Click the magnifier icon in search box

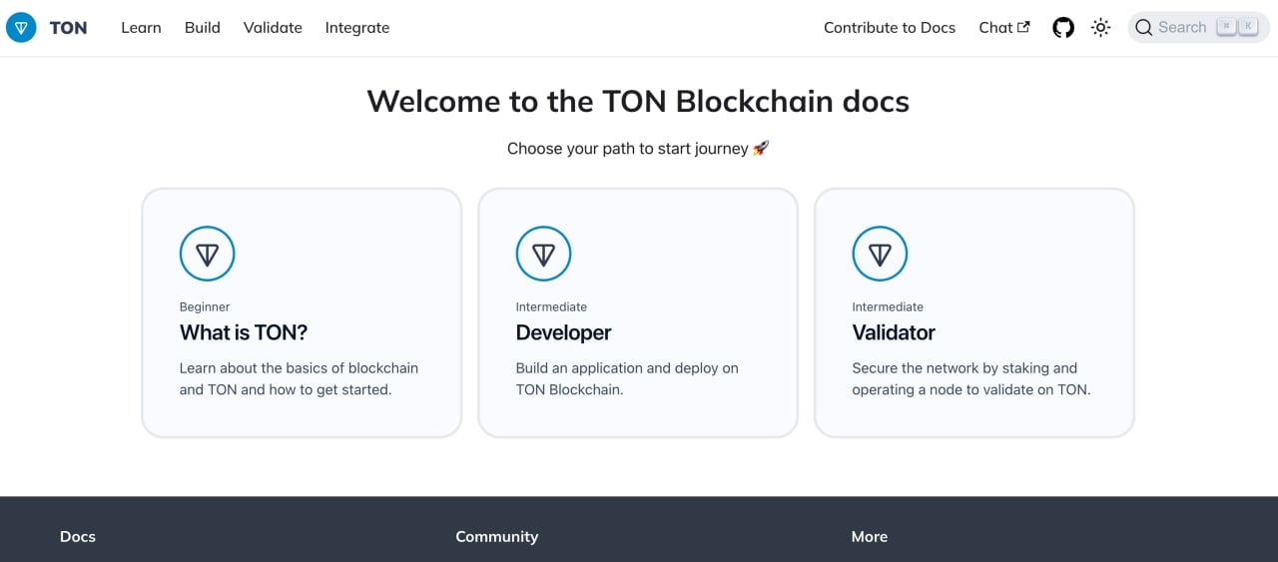click(x=1144, y=28)
